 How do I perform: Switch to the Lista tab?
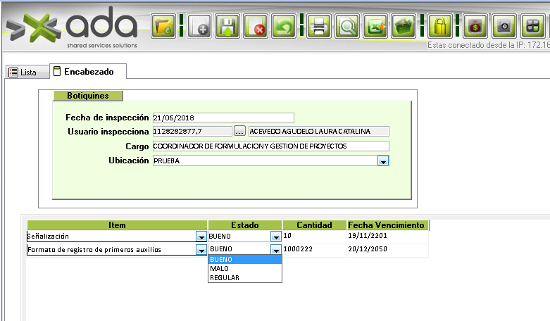point(23,72)
